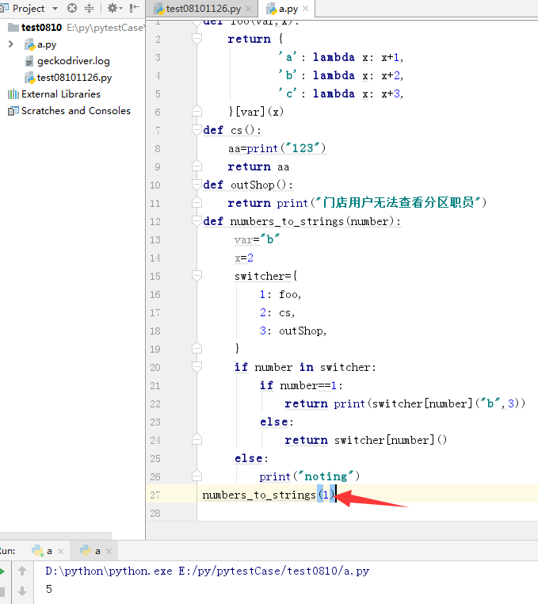Collapse the fold marker at line 9
Viewport: 538px width, 604px height.
[x=197, y=166]
